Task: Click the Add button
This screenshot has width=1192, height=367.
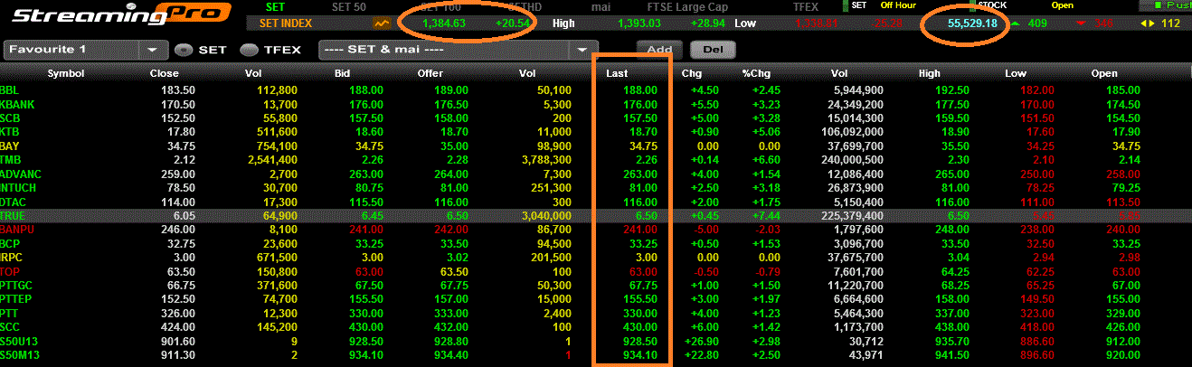Action: coord(659,50)
